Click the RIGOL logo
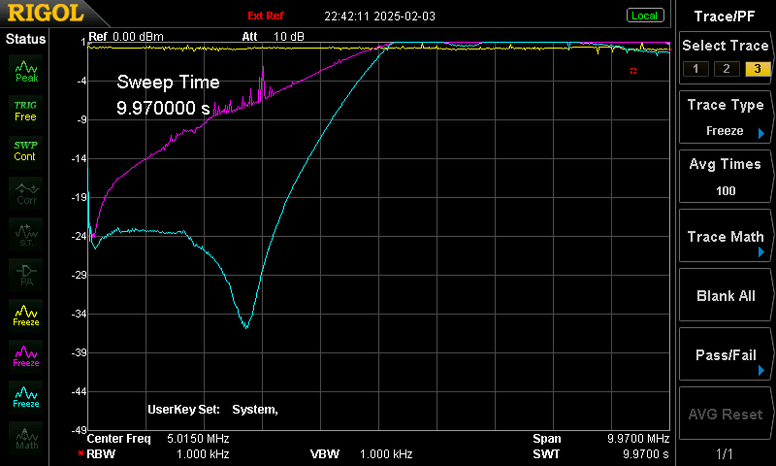776x466 pixels. click(46, 13)
